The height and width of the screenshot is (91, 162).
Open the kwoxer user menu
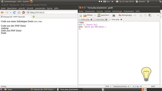click(x=140, y=2)
